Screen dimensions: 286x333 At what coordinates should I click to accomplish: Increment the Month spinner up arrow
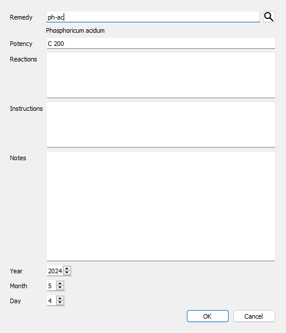click(x=60, y=284)
